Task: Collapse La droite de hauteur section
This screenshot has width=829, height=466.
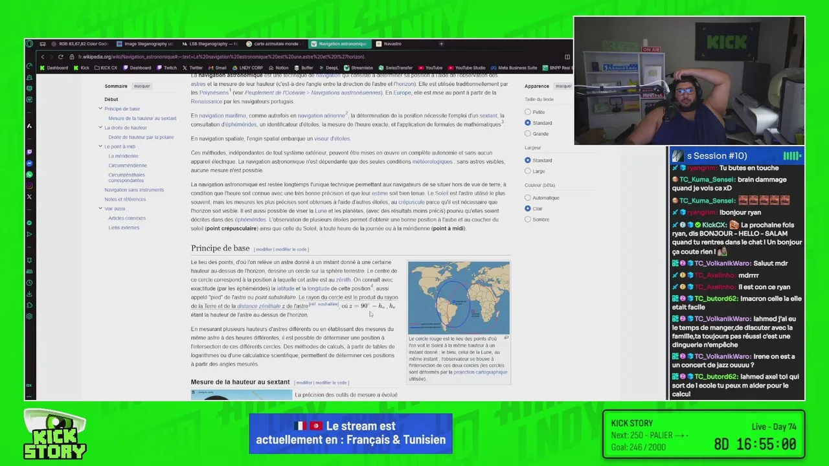Action: point(100,128)
